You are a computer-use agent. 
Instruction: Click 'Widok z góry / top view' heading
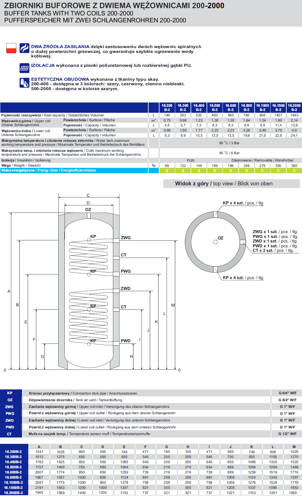pyautogui.click(x=224, y=184)
